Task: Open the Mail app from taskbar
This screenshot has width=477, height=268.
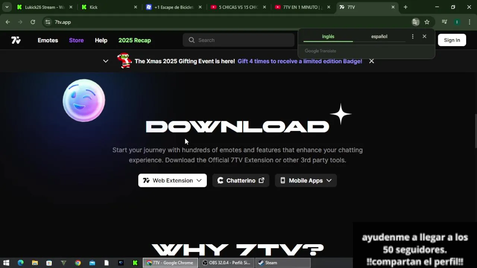Action: pyautogui.click(x=92, y=263)
